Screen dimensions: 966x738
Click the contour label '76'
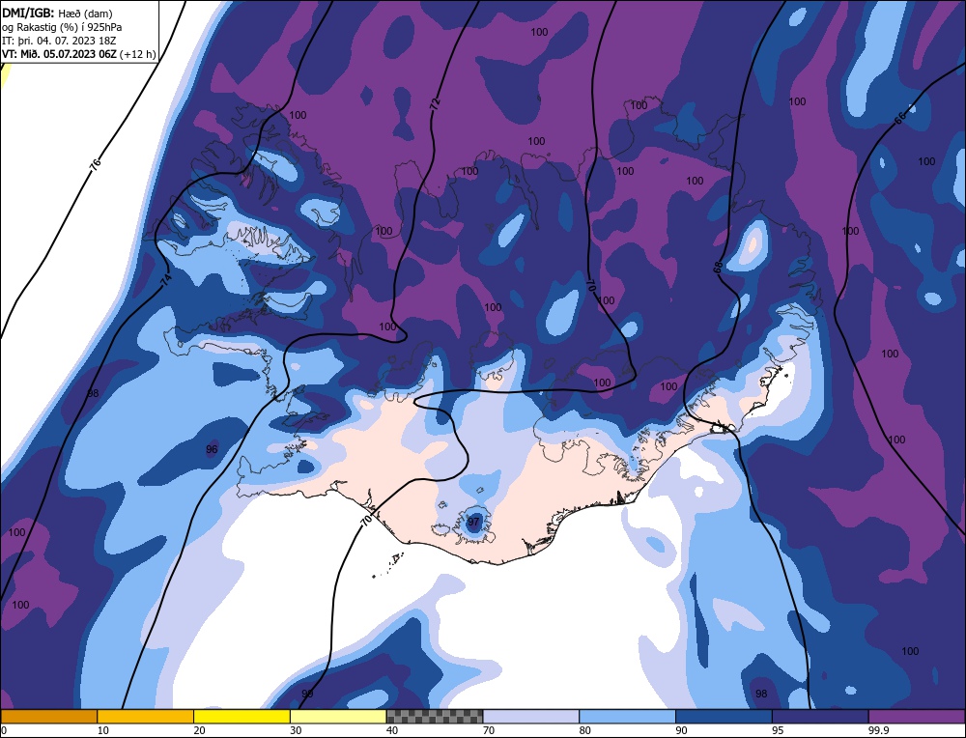pos(95,164)
